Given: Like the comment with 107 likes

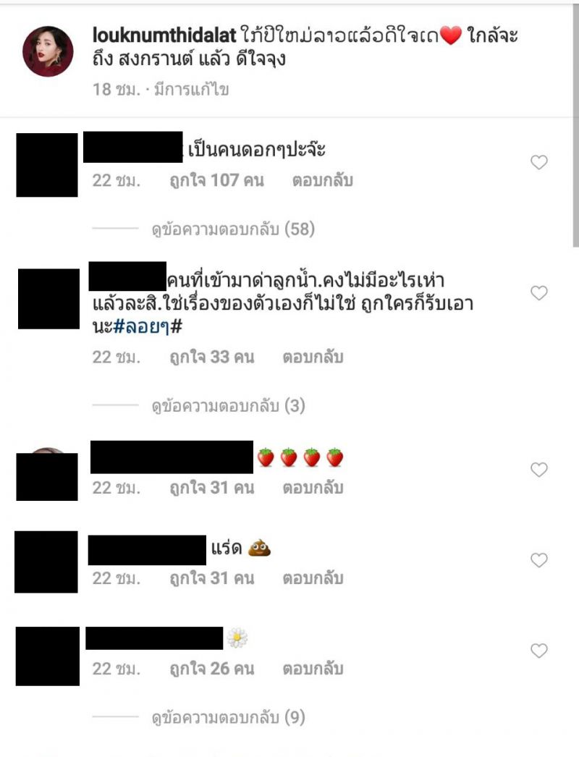Looking at the screenshot, I should (539, 162).
